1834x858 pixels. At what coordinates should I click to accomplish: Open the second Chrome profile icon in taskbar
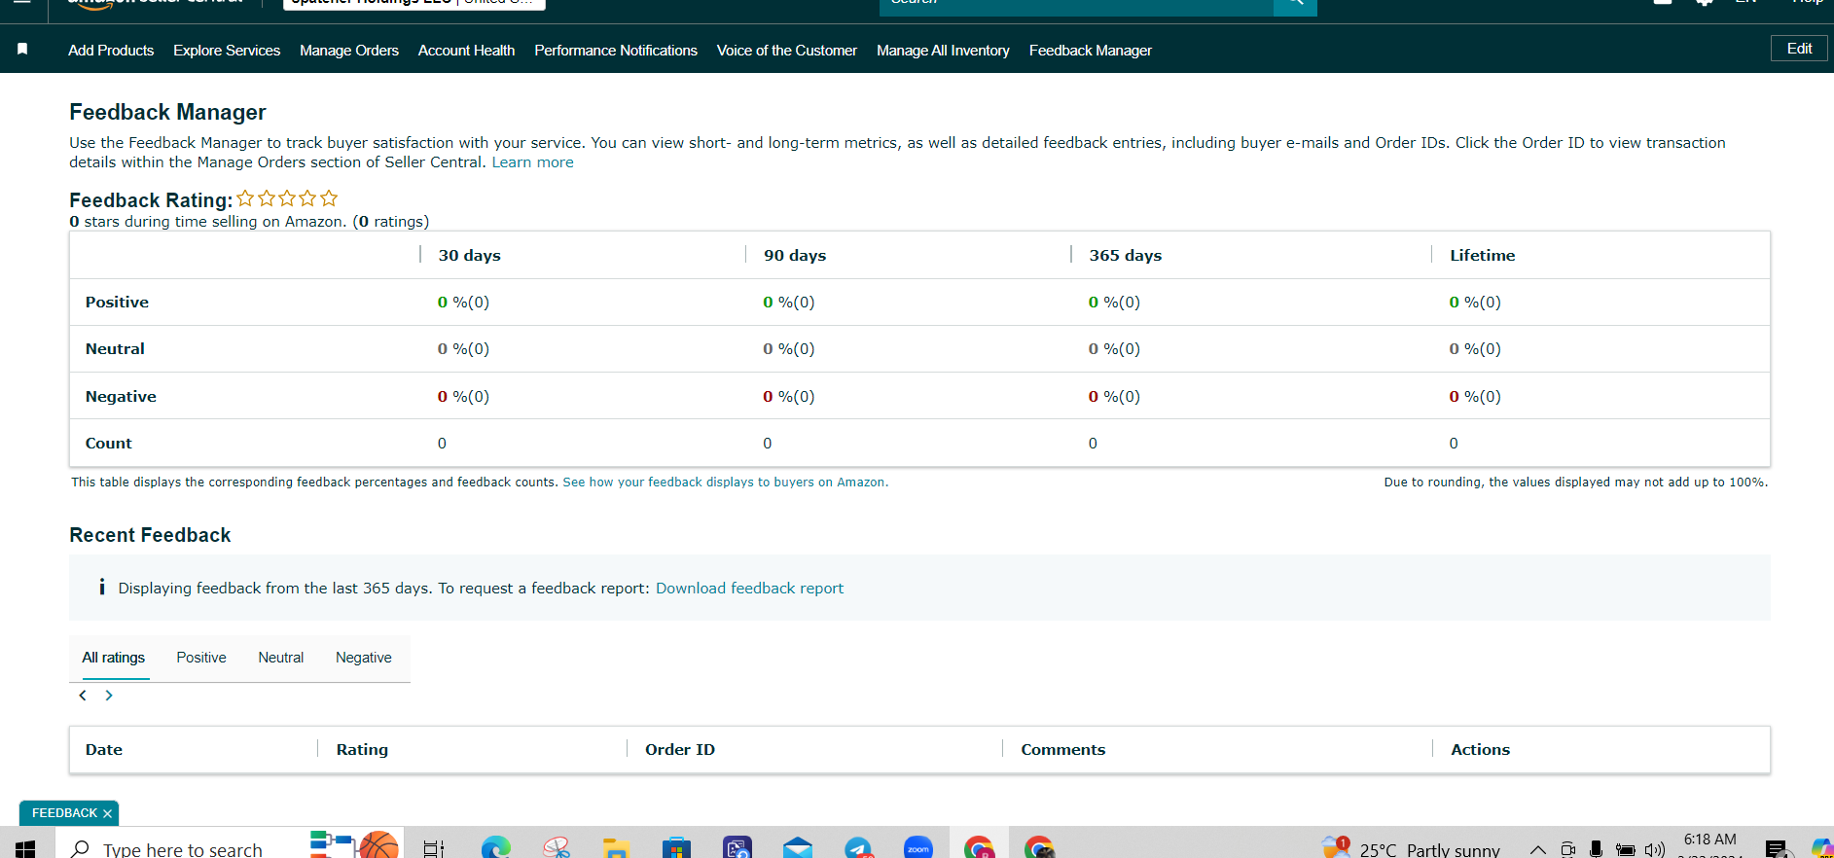point(1039,847)
